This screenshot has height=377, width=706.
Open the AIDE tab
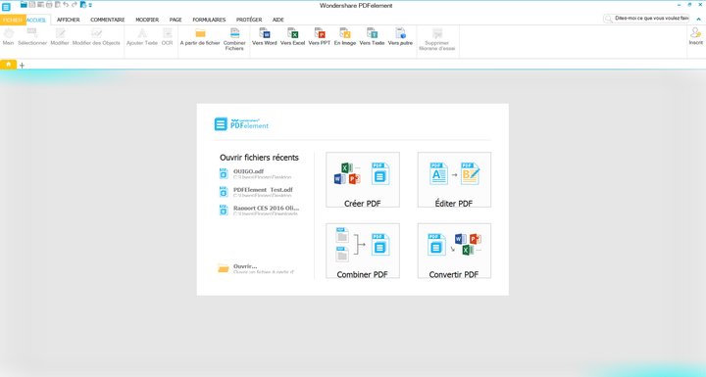[x=277, y=20]
